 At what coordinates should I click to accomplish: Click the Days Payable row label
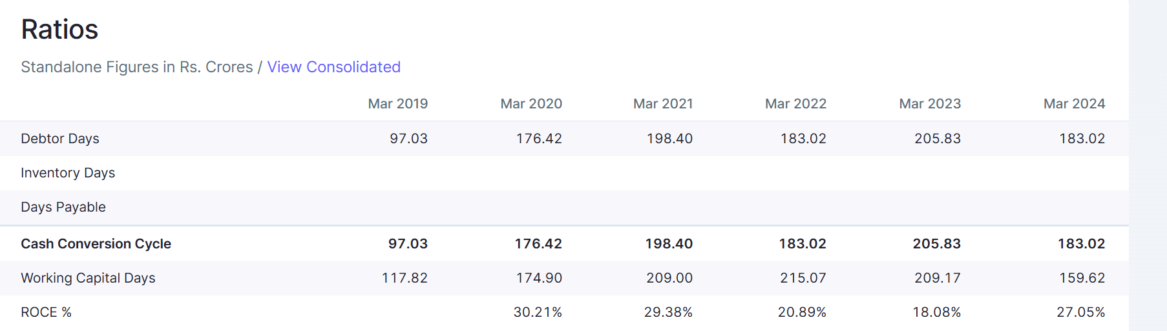coord(63,207)
